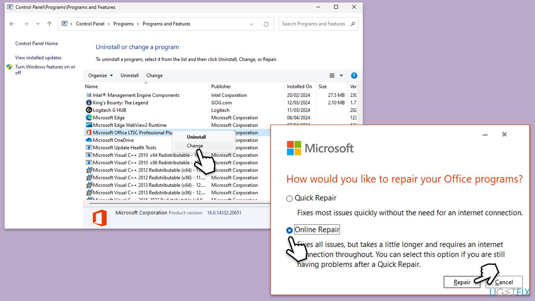The image size is (535, 301).
Task: Select Visual C++ 2010 x86 Redistributable icon
Action: tap(89, 163)
